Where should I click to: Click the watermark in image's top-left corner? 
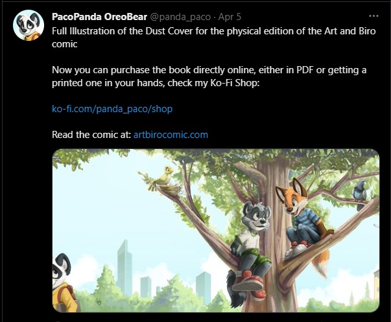[55, 157]
